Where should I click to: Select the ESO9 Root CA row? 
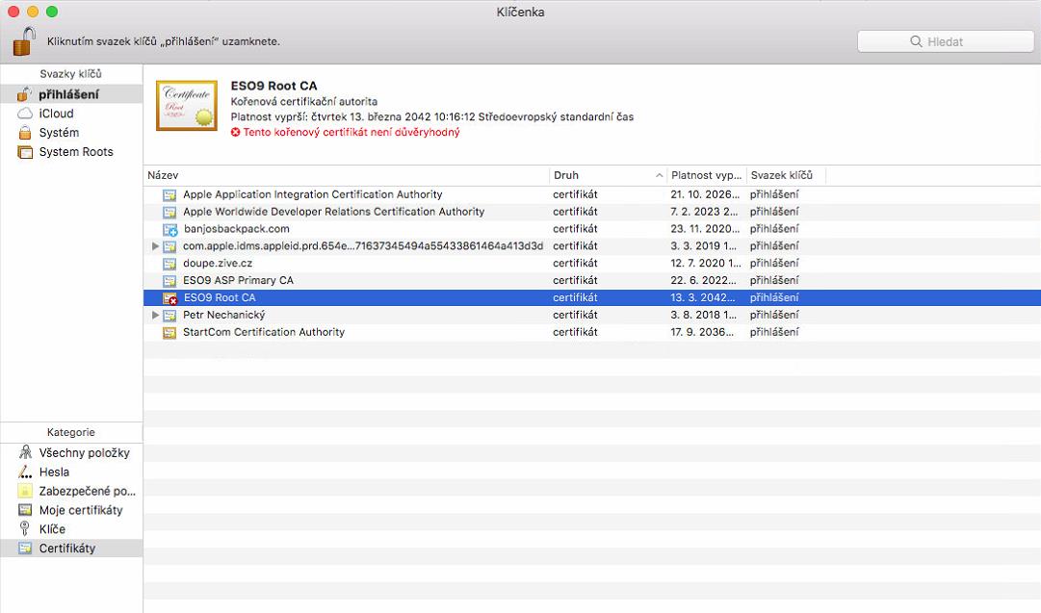(592, 298)
